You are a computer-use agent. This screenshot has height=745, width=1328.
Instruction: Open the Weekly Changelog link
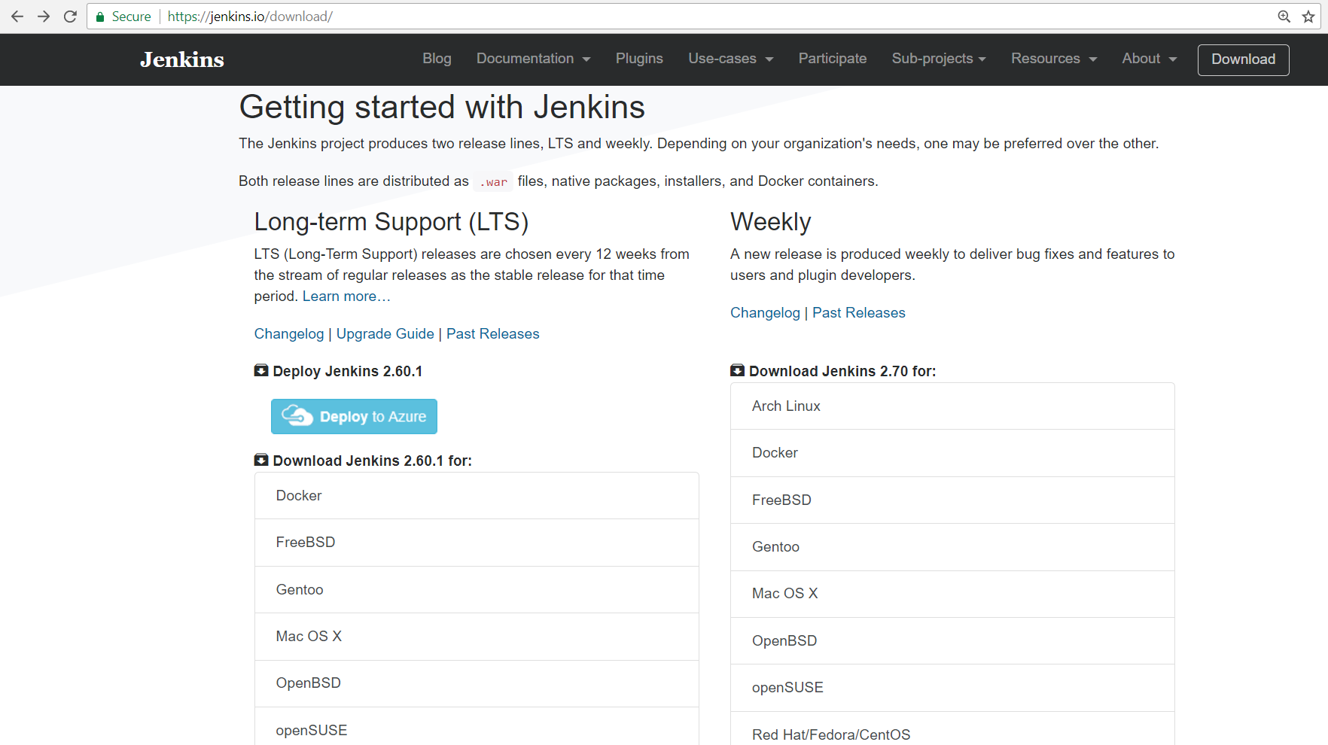(x=765, y=313)
